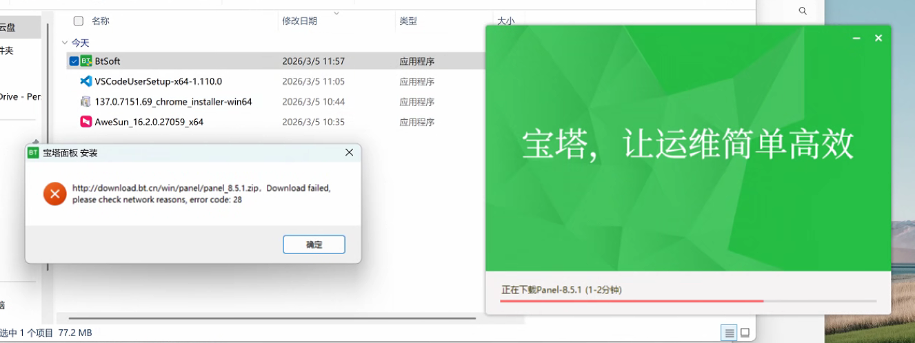Click date 2026/3/5 10:35
This screenshot has height=343, width=915.
[x=314, y=122]
